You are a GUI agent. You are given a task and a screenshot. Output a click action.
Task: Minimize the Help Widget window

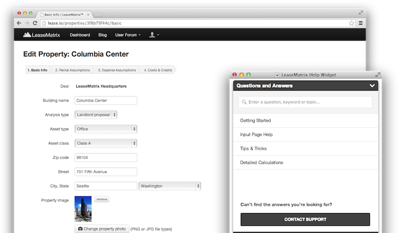click(241, 75)
